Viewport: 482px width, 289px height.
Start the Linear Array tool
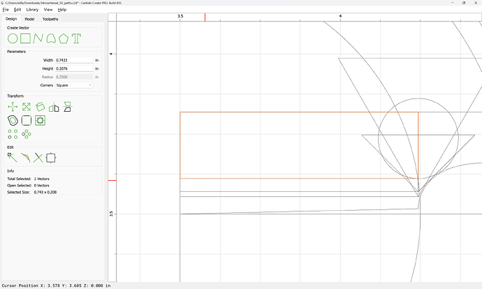point(13,133)
